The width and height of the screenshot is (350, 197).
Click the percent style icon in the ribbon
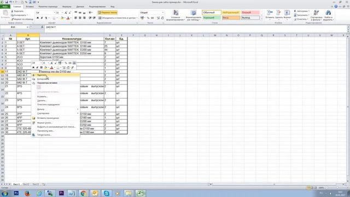click(148, 18)
